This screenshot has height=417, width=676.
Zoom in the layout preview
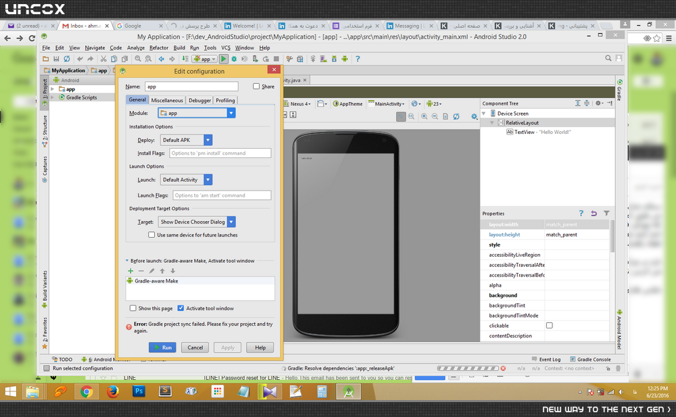point(425,116)
